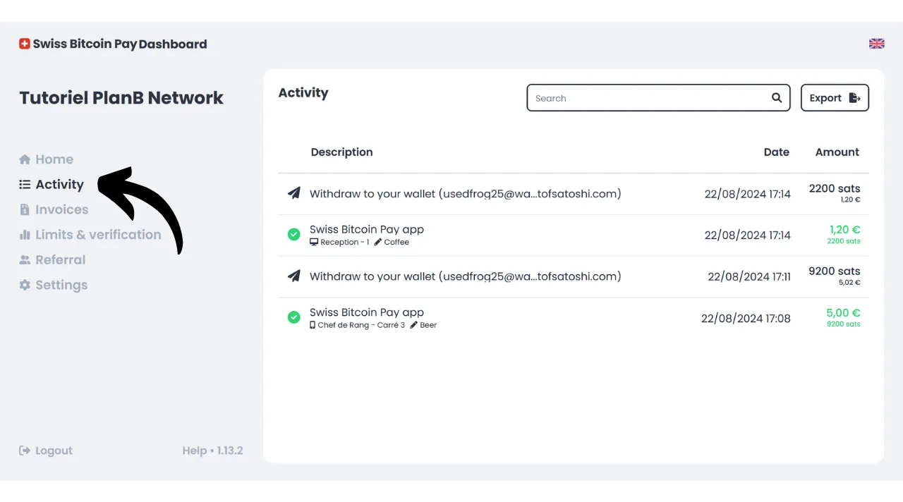Log out of the dashboard
This screenshot has height=502, width=903.
tap(47, 451)
